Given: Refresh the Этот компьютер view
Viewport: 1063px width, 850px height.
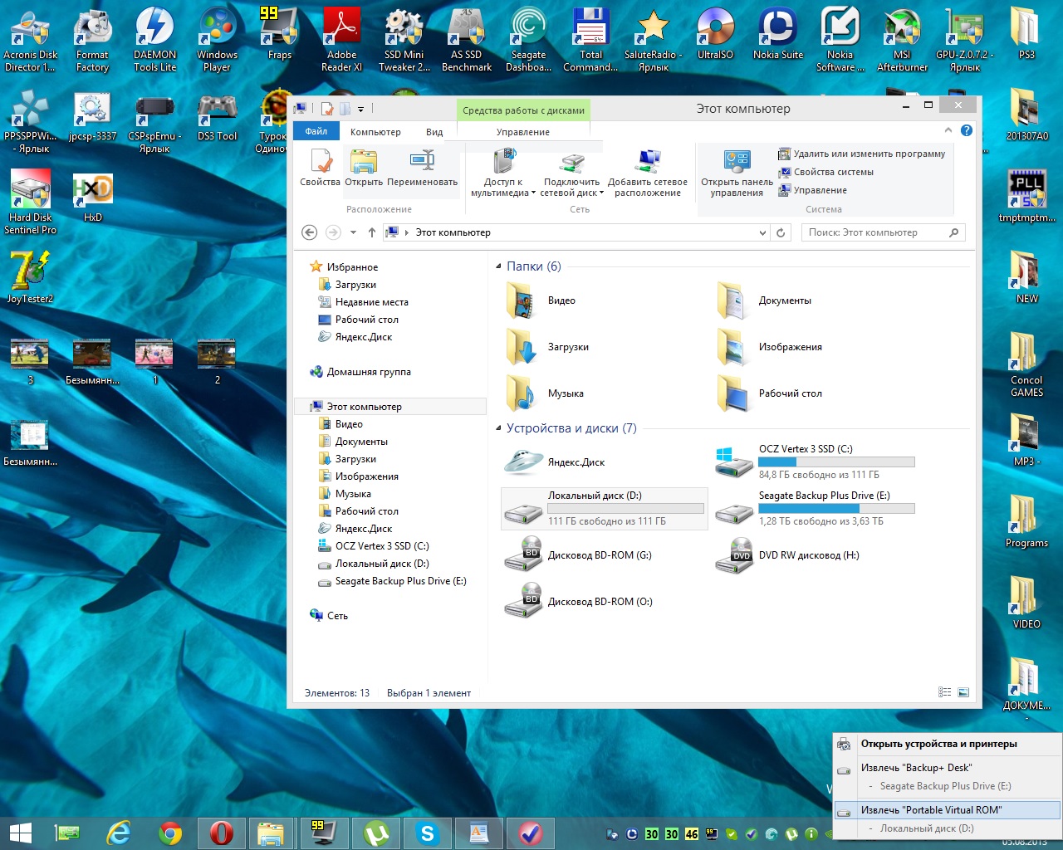Looking at the screenshot, I should click(x=781, y=233).
